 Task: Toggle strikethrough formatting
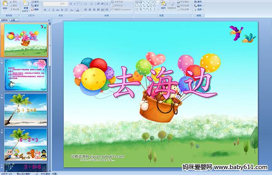(58, 10)
